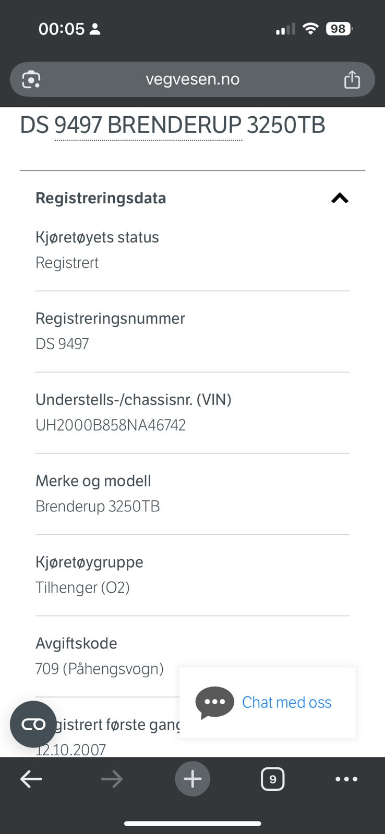
Task: Open a new tab with plus button
Action: (x=192, y=779)
